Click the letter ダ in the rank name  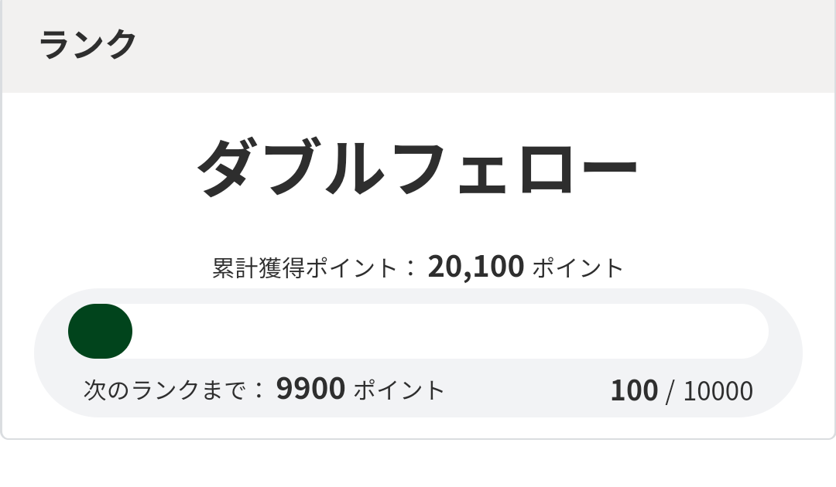click(230, 167)
